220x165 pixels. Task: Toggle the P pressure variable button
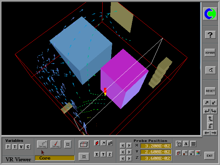(x=8, y=147)
